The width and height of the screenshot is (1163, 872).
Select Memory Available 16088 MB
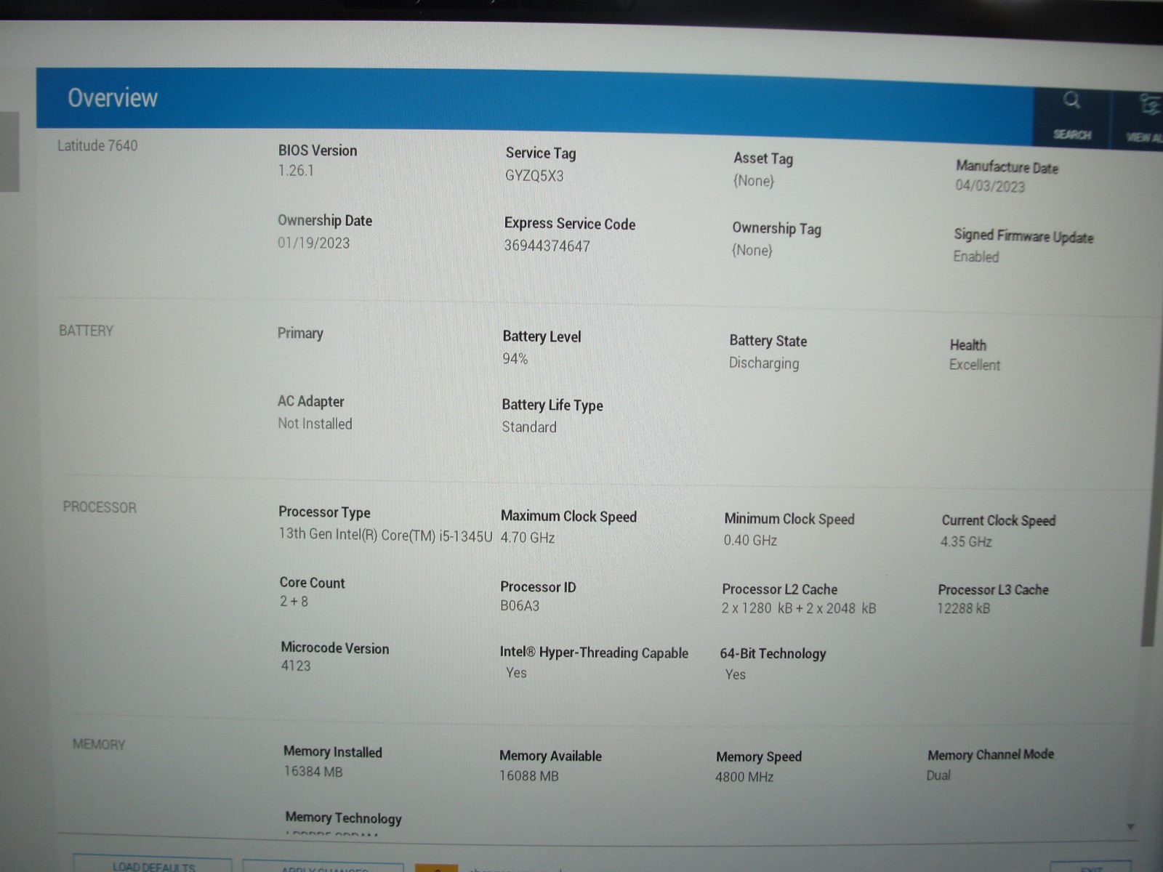(x=529, y=776)
